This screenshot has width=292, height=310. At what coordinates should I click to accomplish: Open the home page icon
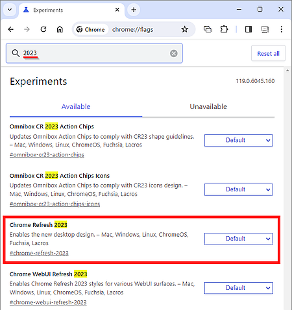(x=60, y=29)
